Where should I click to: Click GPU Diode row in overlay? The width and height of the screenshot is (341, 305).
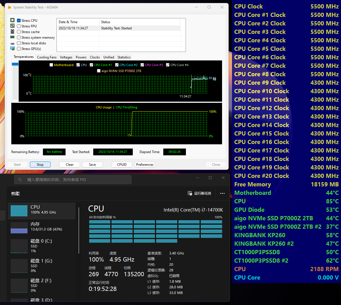click(x=286, y=210)
